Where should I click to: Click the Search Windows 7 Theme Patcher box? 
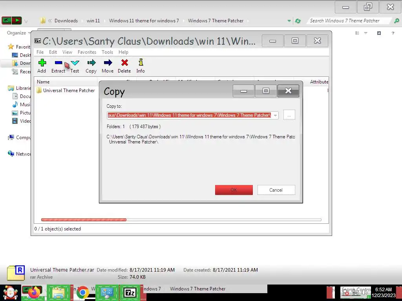coord(349,21)
